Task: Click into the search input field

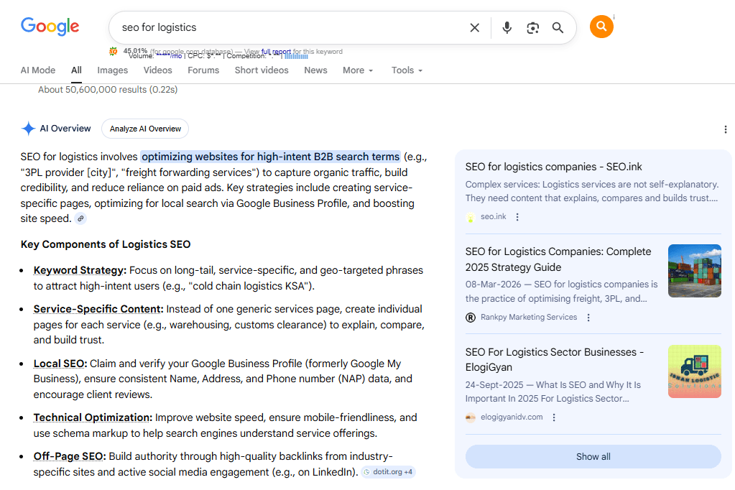Action: [287, 28]
